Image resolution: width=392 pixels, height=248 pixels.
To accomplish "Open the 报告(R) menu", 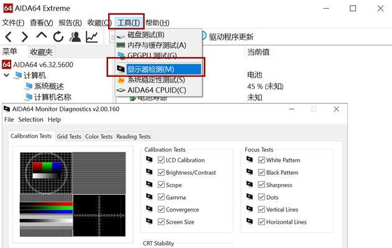I will pyautogui.click(x=70, y=23).
